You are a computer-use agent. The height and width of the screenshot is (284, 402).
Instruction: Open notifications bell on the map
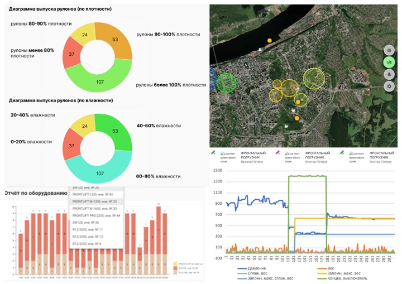click(389, 74)
